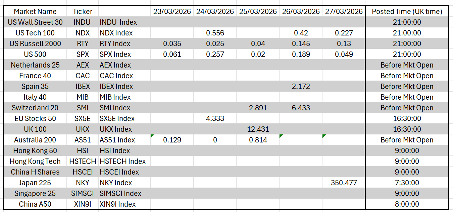
Task: Click the "Market Name" header cell
Action: click(35, 11)
